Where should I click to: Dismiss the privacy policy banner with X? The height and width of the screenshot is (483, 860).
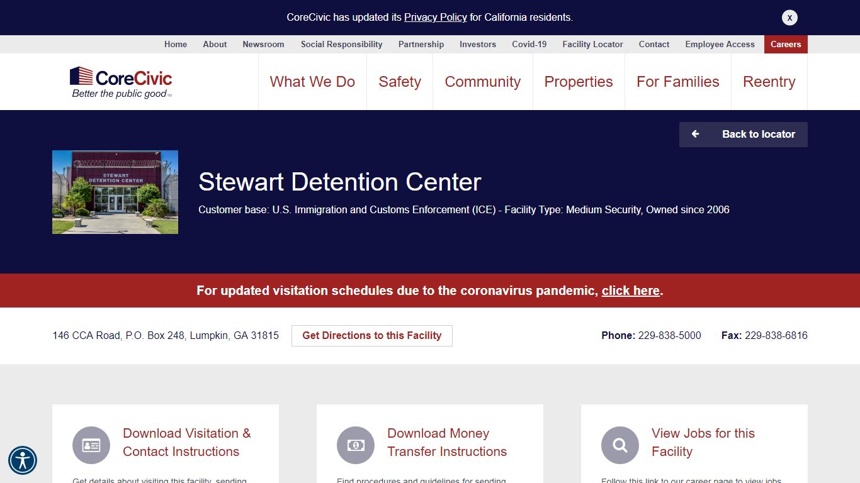(x=789, y=18)
